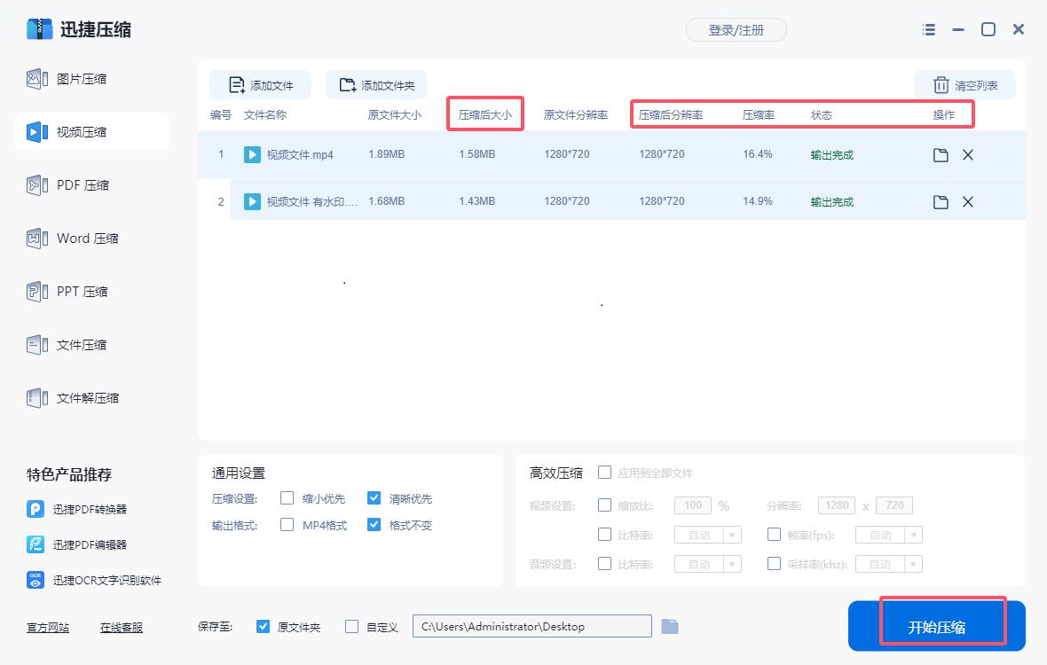Uncheck the 格式不变 output option
Viewport: 1047px width, 665px height.
point(374,524)
